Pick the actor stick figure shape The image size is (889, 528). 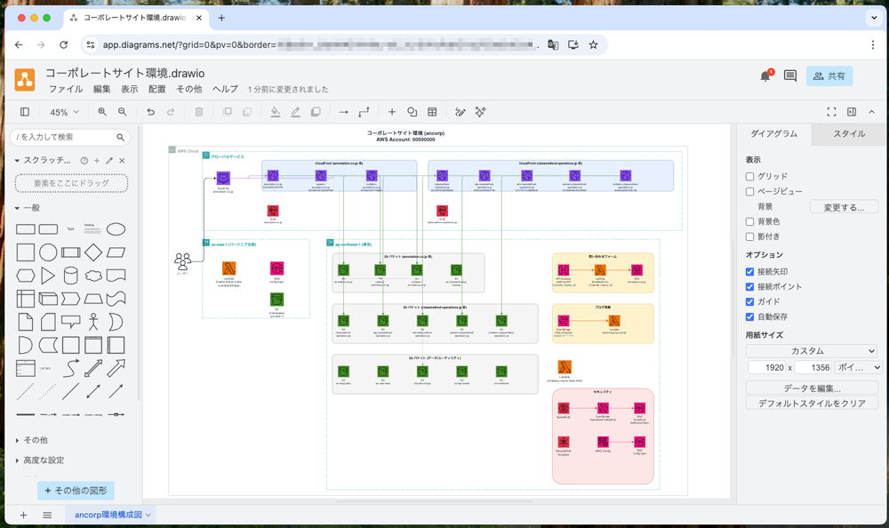click(x=116, y=321)
